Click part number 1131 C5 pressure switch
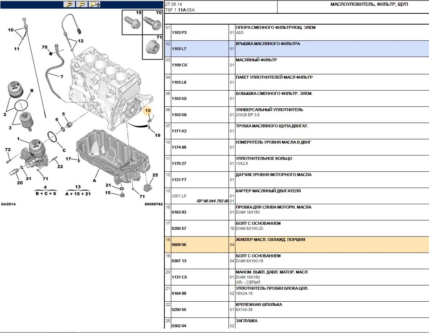This screenshot has height=333, width=429. tap(179, 277)
